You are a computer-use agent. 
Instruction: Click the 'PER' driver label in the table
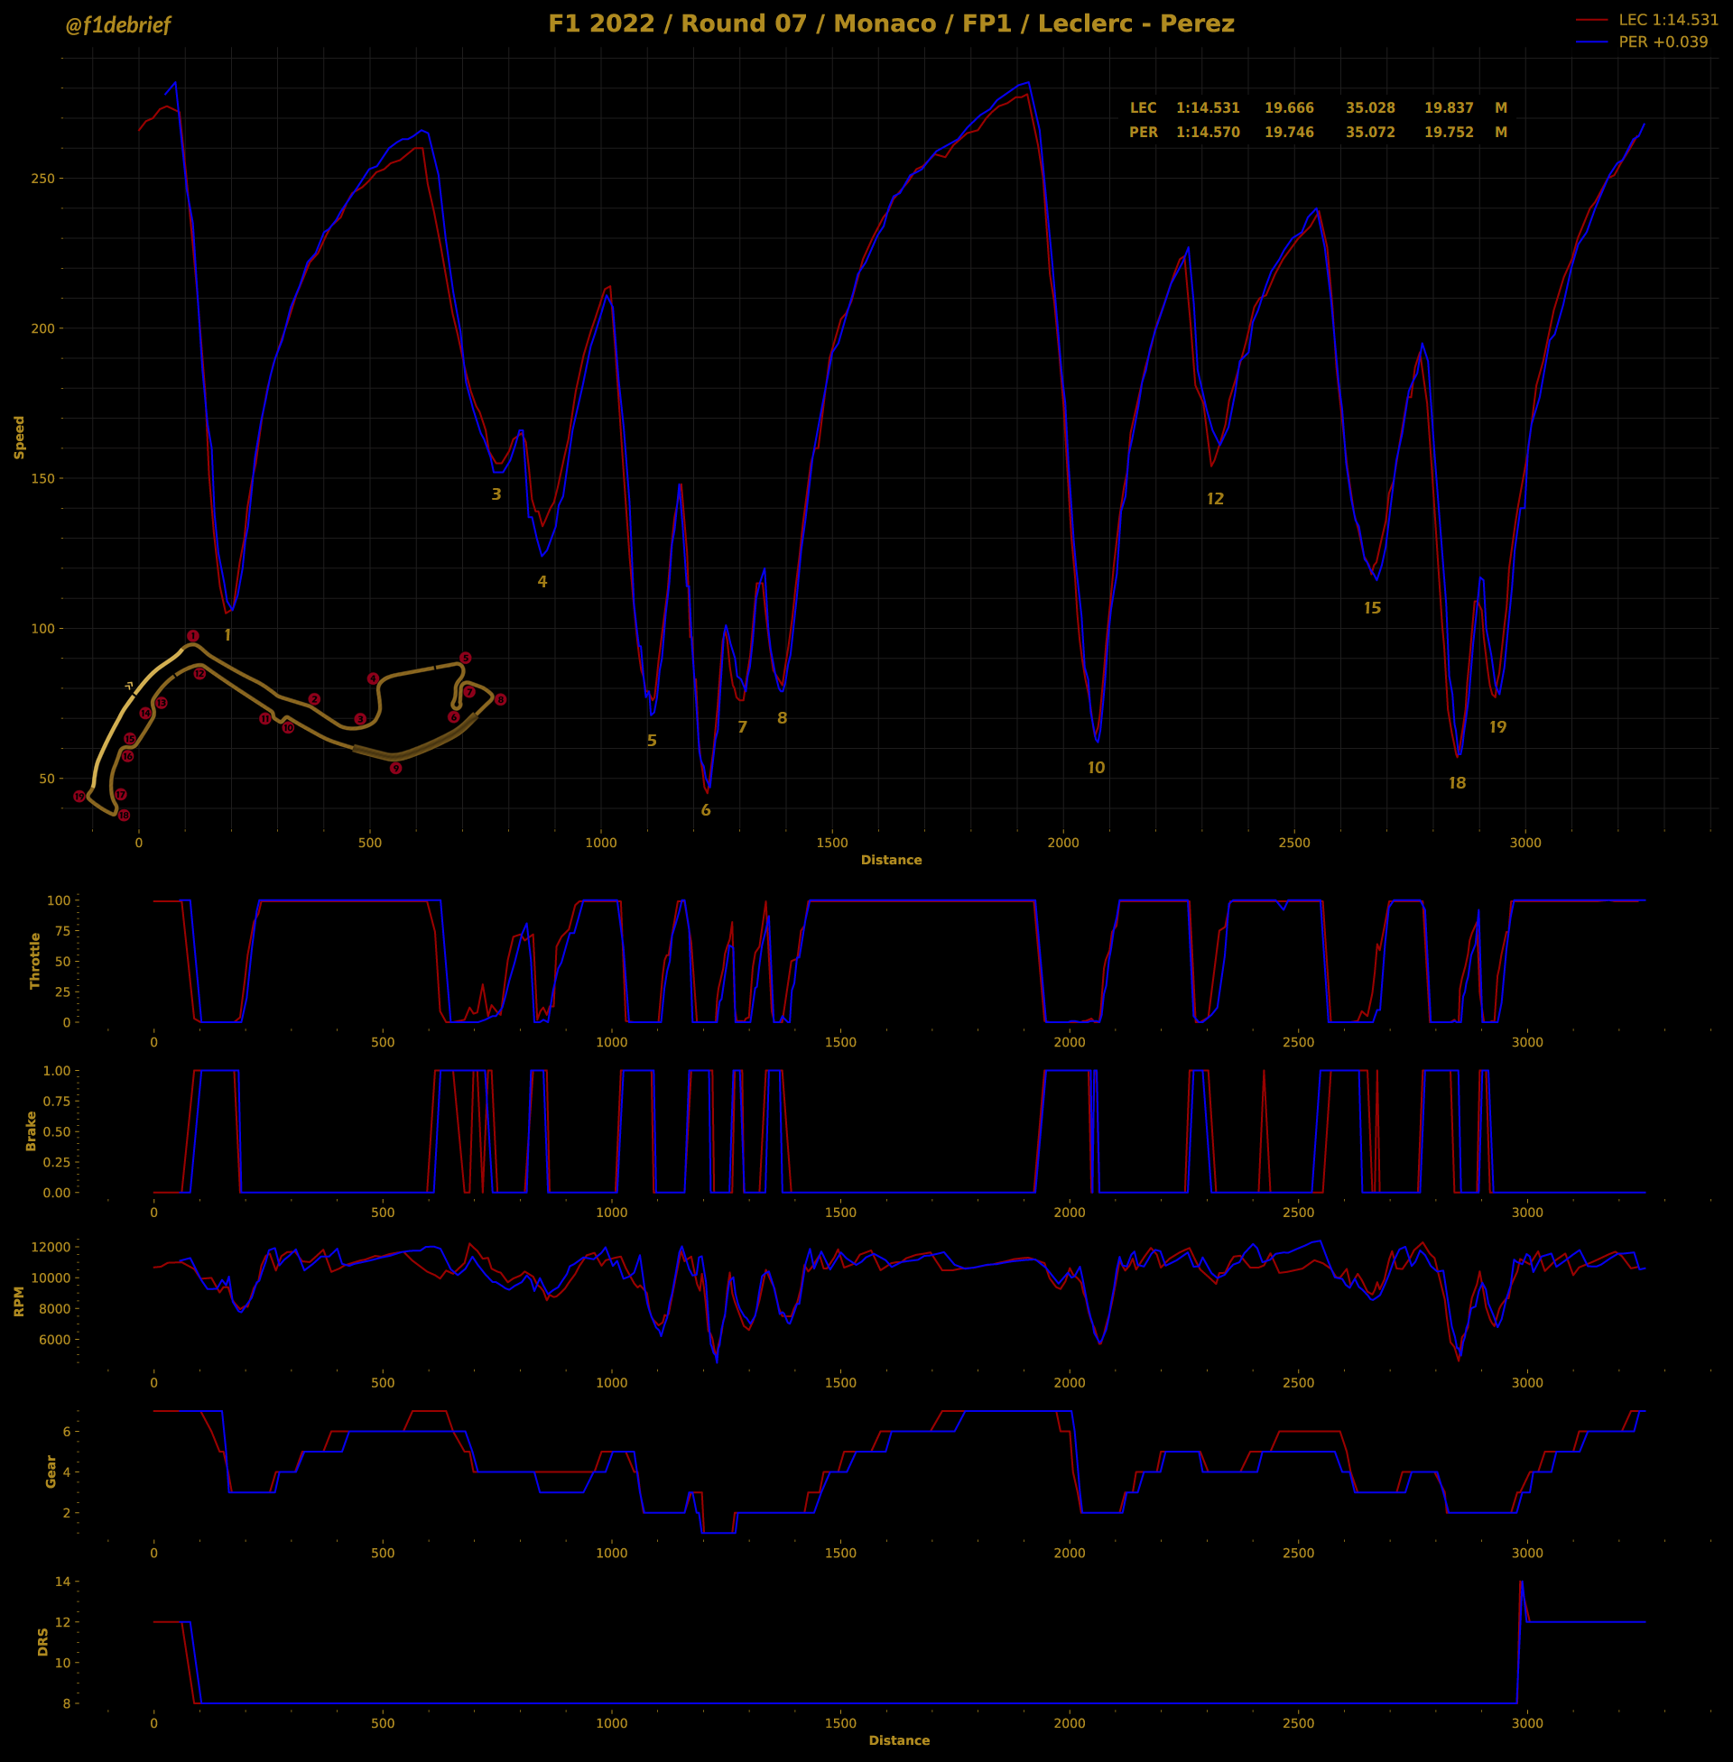tap(1144, 132)
